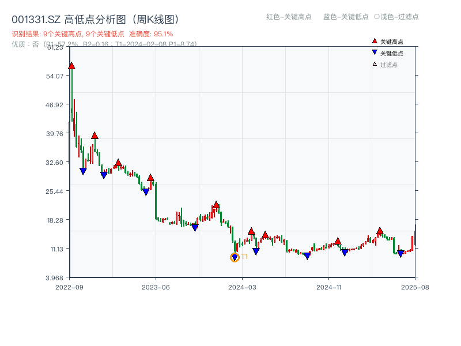Click the circle icon before 浅色-过滤点 text
This screenshot has height=346, width=461.
pos(375,17)
